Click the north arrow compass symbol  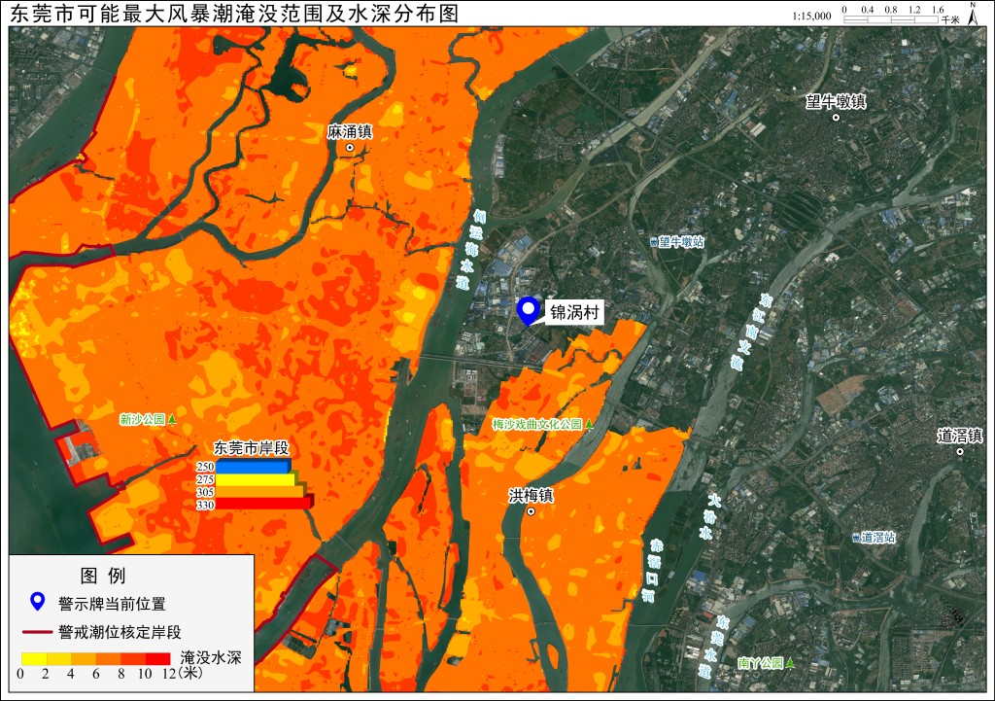973,13
